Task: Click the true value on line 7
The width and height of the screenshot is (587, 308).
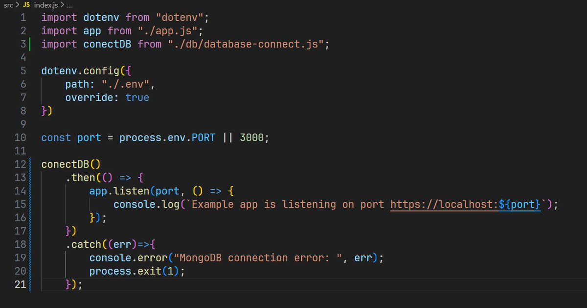Action: [x=137, y=98]
